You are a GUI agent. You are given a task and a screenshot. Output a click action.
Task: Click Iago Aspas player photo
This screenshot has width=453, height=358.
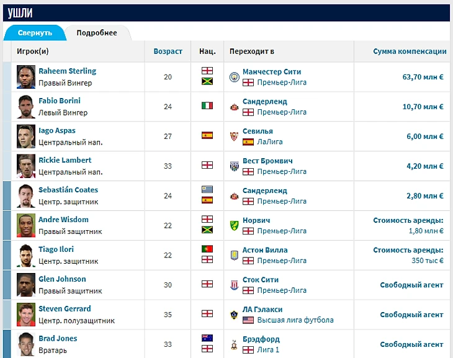coord(25,136)
